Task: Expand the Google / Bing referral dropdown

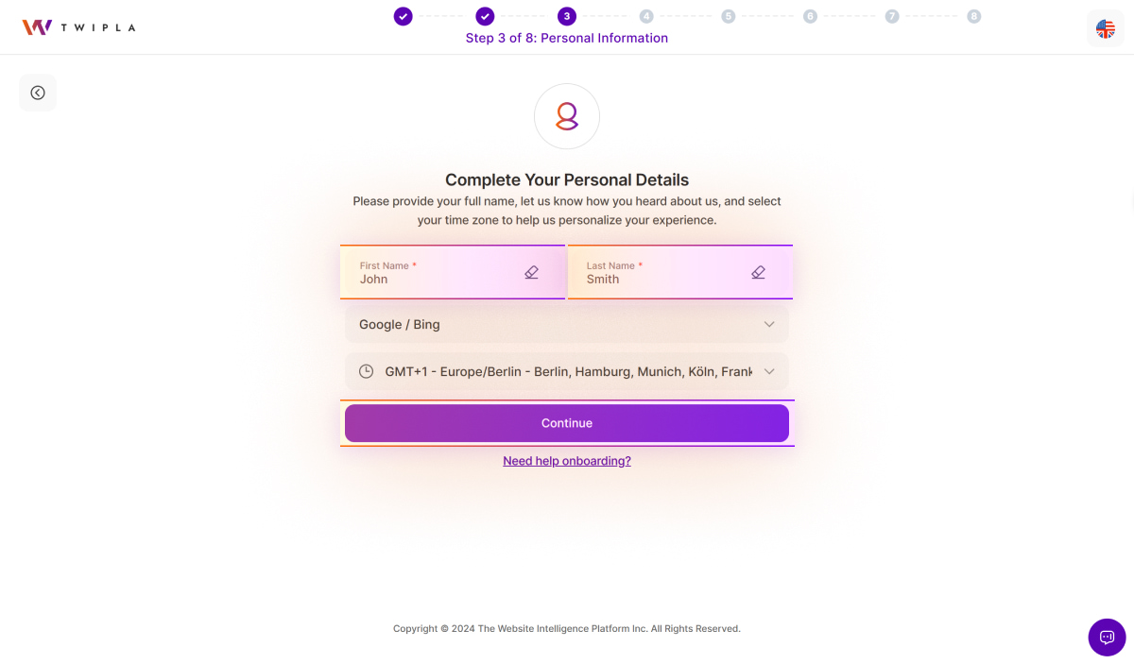Action: coord(566,324)
